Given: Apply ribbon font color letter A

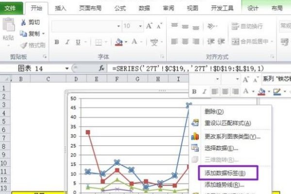Looking at the screenshot, I should (x=134, y=42).
